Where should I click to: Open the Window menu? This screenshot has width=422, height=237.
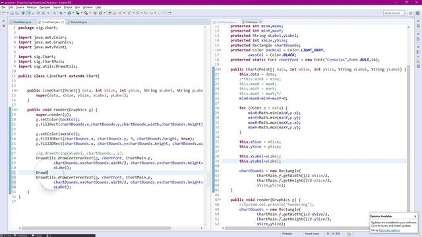[88, 7]
